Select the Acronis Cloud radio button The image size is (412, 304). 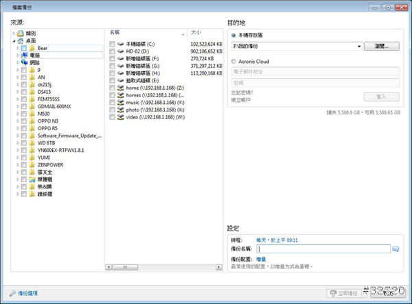pos(233,62)
